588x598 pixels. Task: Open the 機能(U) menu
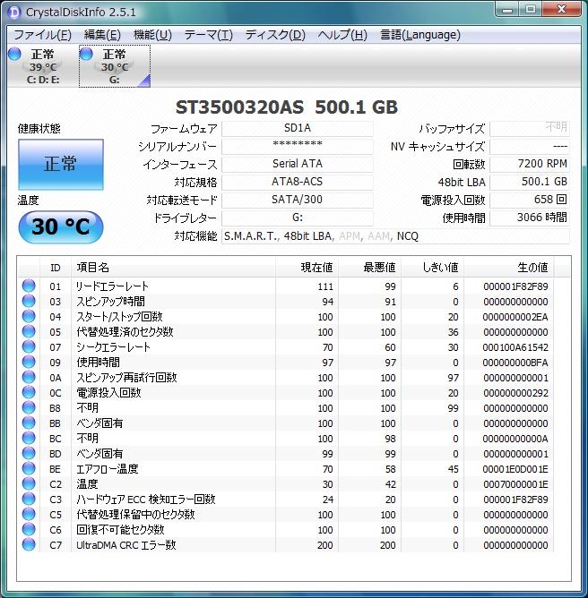pos(152,35)
